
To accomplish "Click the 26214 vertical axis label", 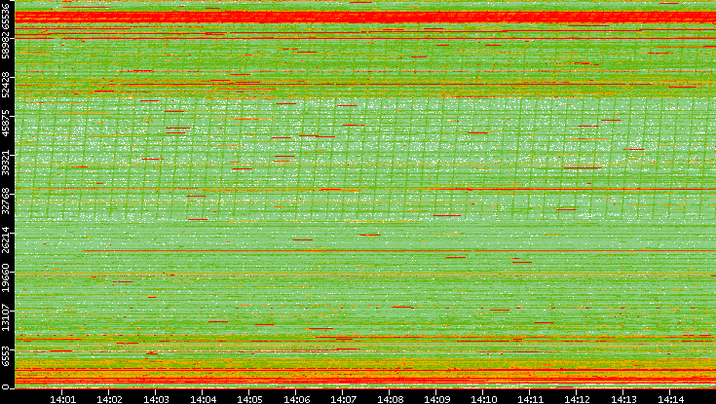I will (x=5, y=239).
